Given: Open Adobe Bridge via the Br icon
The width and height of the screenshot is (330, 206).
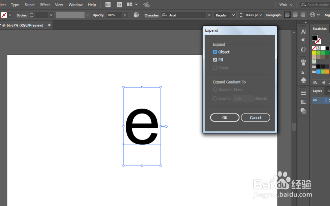Looking at the screenshot, I should click(108, 5).
